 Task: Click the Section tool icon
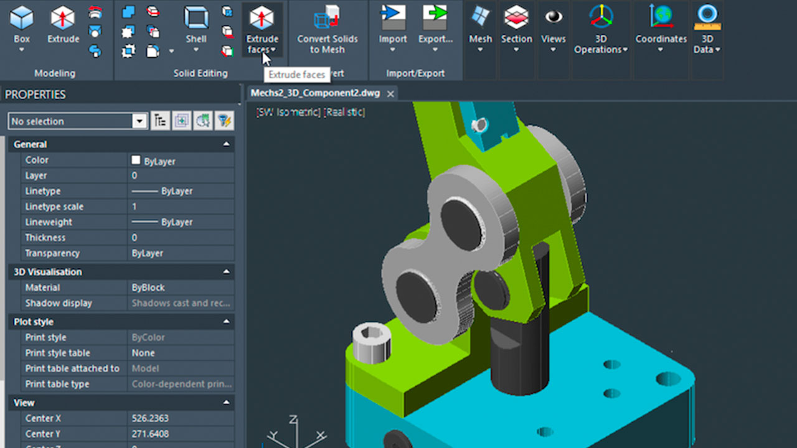point(516,17)
